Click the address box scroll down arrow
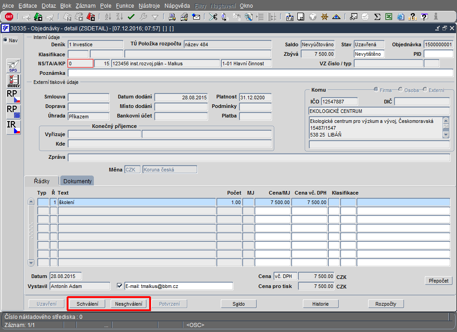Image resolution: width=457 pixels, height=332 pixels. [446, 135]
